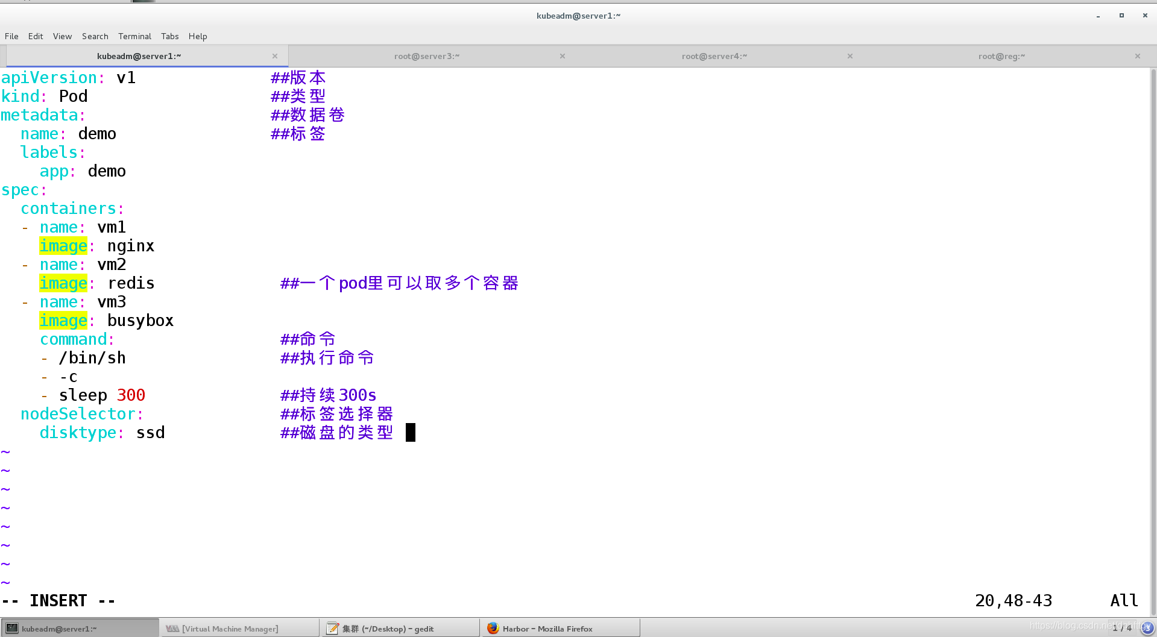Viewport: 1157px width, 637px height.
Task: Click the ##版本 comment
Action: coord(298,78)
